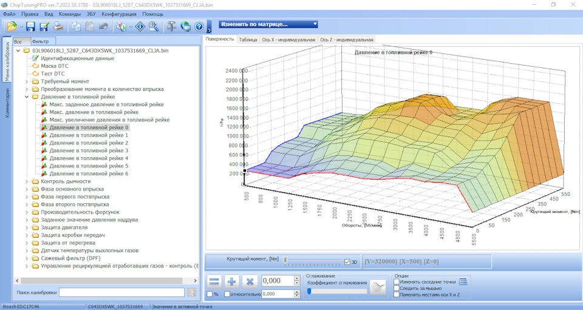
Task: Increment the large 0,000 value stepper up
Action: click(x=297, y=278)
